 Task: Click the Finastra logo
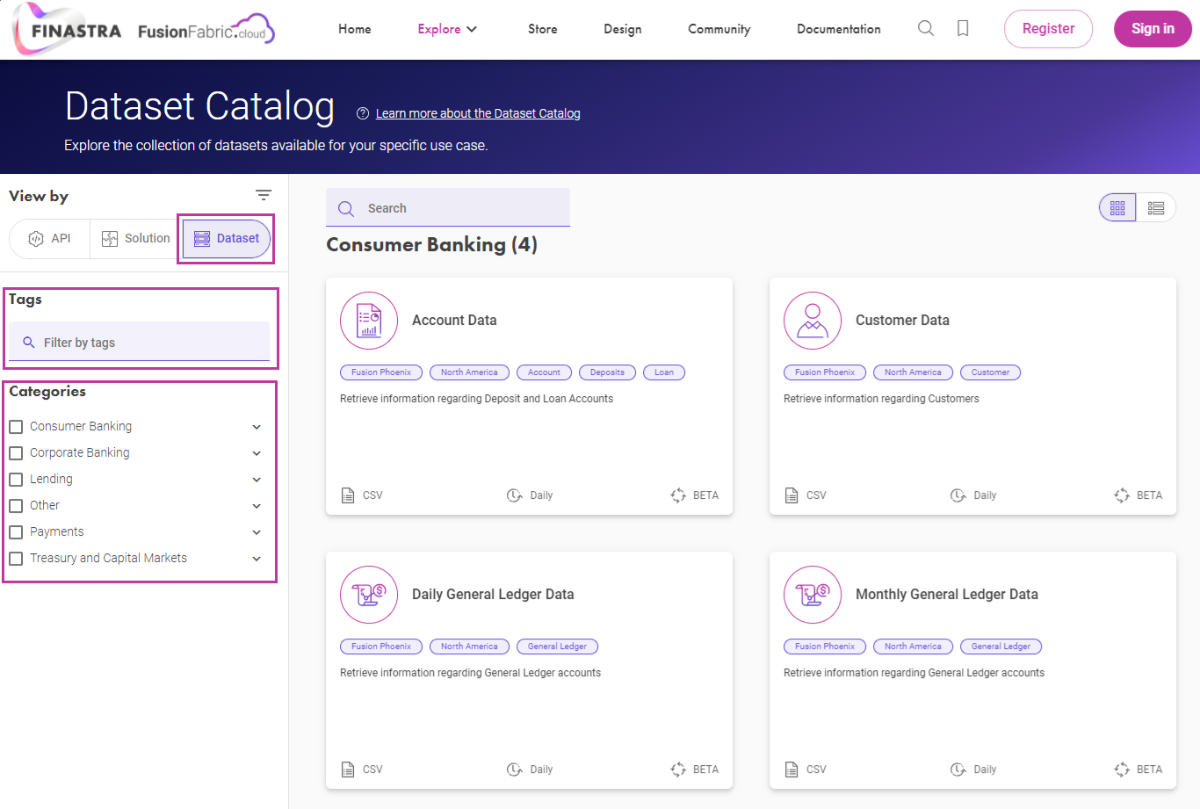tap(68, 29)
